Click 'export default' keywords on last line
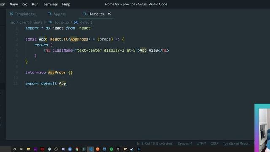The height and width of the screenshot is (152, 270). [x=41, y=84]
